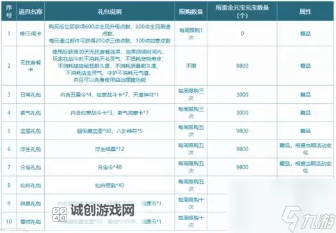The image size is (336, 233).
Task: Click the price cell showing 0
Action: pyautogui.click(x=242, y=33)
